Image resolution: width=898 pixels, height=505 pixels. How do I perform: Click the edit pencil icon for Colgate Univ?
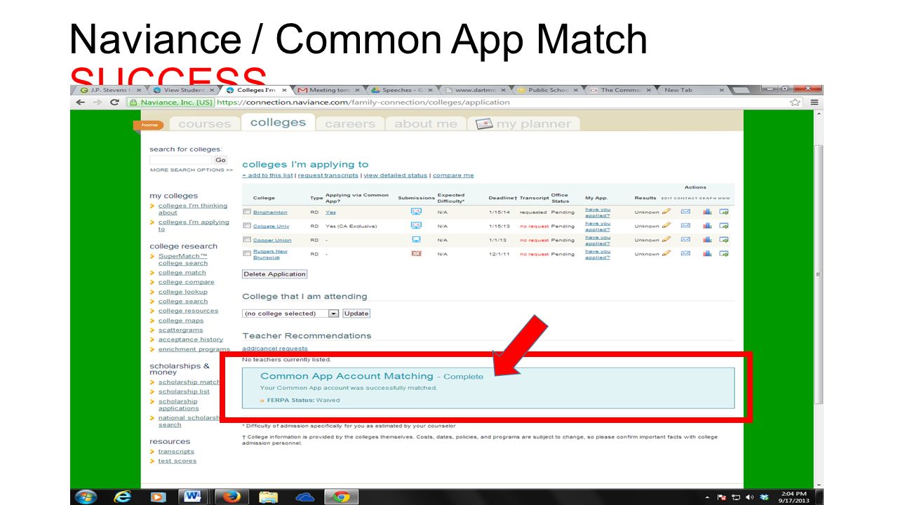click(x=666, y=225)
